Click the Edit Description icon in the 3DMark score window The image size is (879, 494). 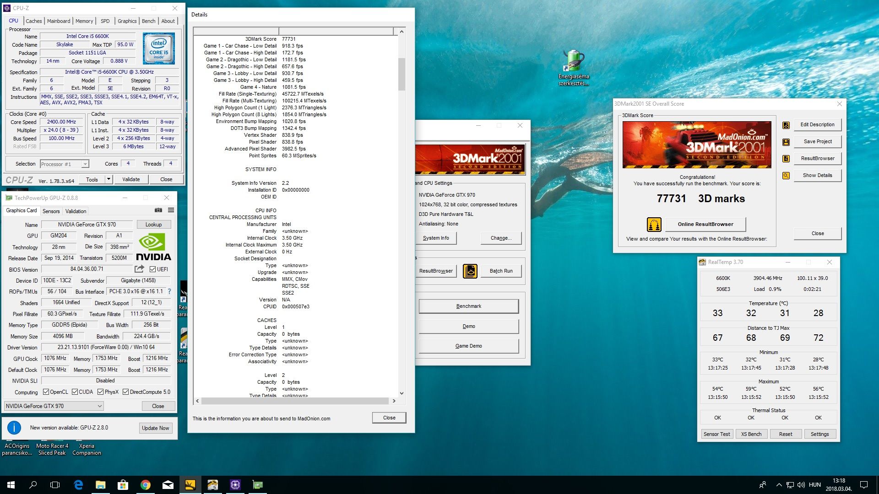pos(786,125)
